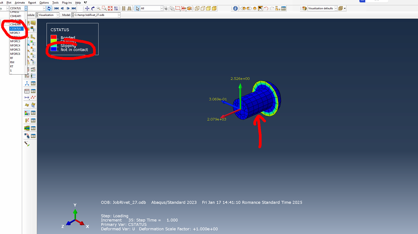The height and width of the screenshot is (234, 418).
Task: Select the Magnify view tool
Action: 98,8
